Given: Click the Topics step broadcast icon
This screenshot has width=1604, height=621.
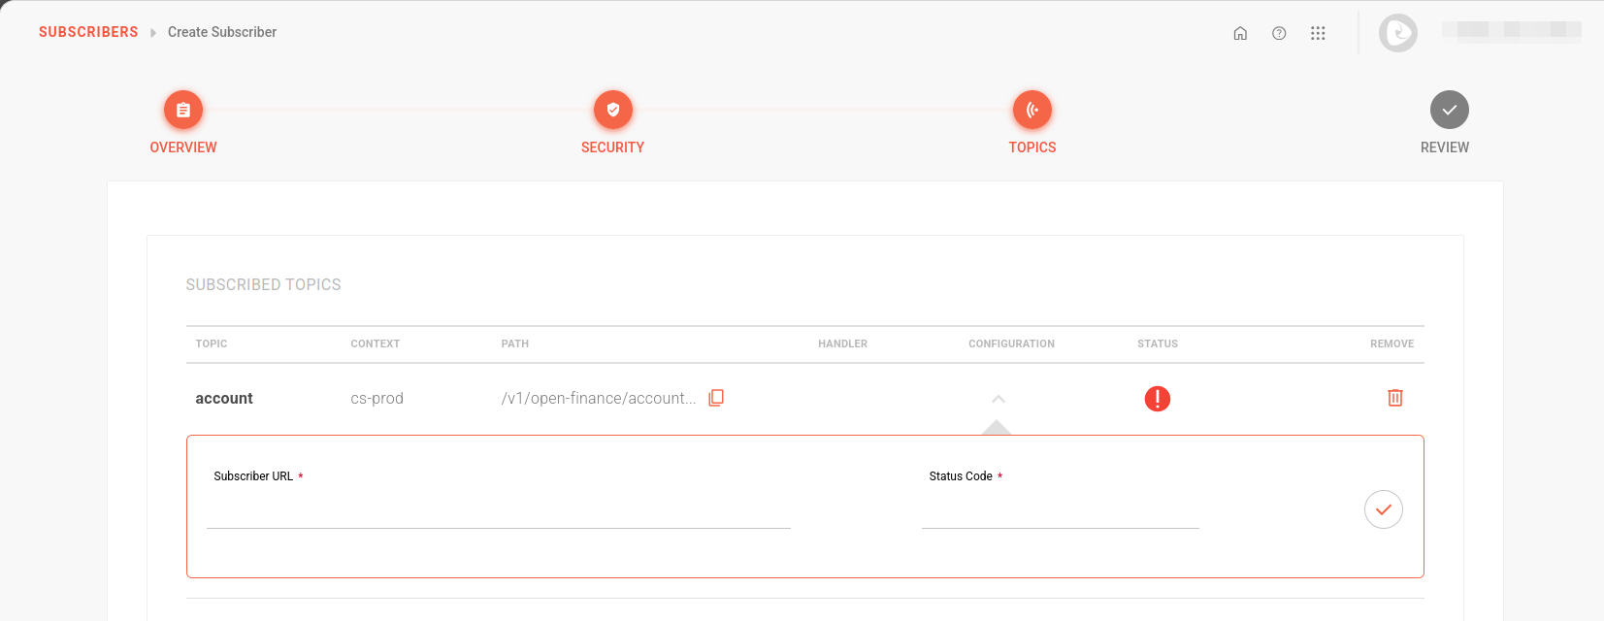Looking at the screenshot, I should (x=1031, y=110).
